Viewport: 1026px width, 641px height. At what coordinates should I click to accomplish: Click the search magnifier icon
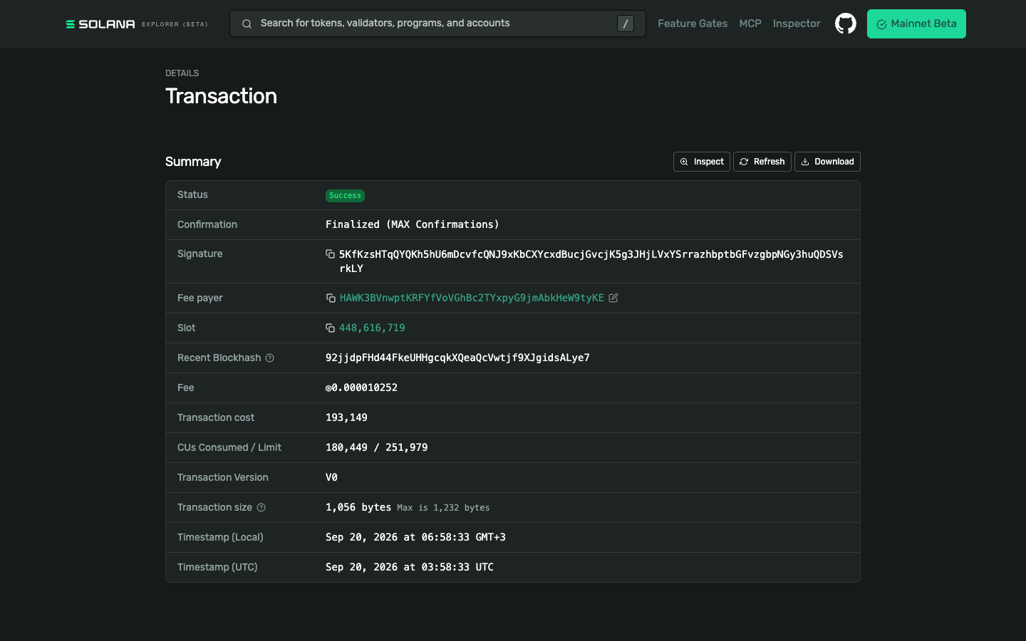[x=247, y=24]
